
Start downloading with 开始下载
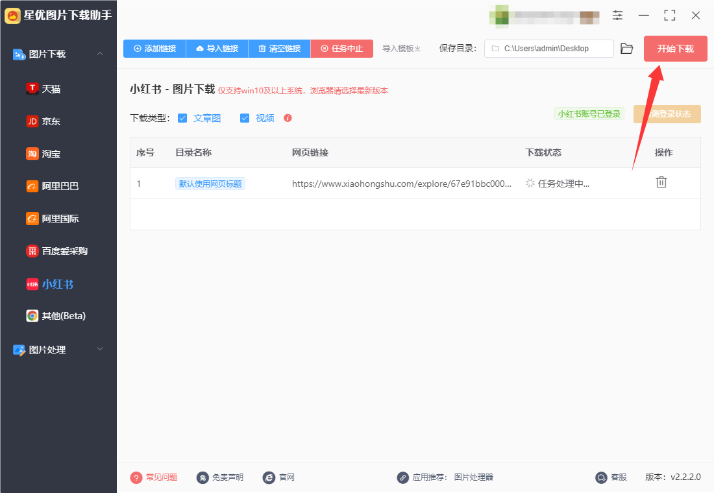[x=675, y=48]
